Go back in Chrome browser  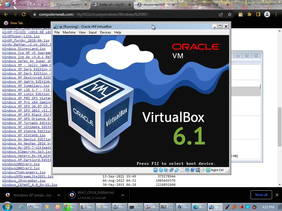6,14
